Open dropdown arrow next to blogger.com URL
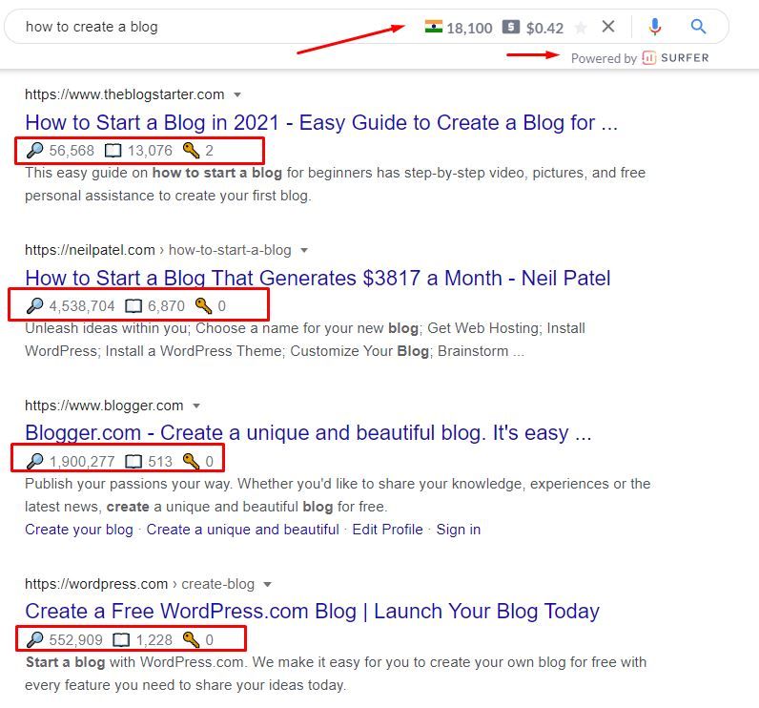Image resolution: width=759 pixels, height=708 pixels. coord(196,406)
